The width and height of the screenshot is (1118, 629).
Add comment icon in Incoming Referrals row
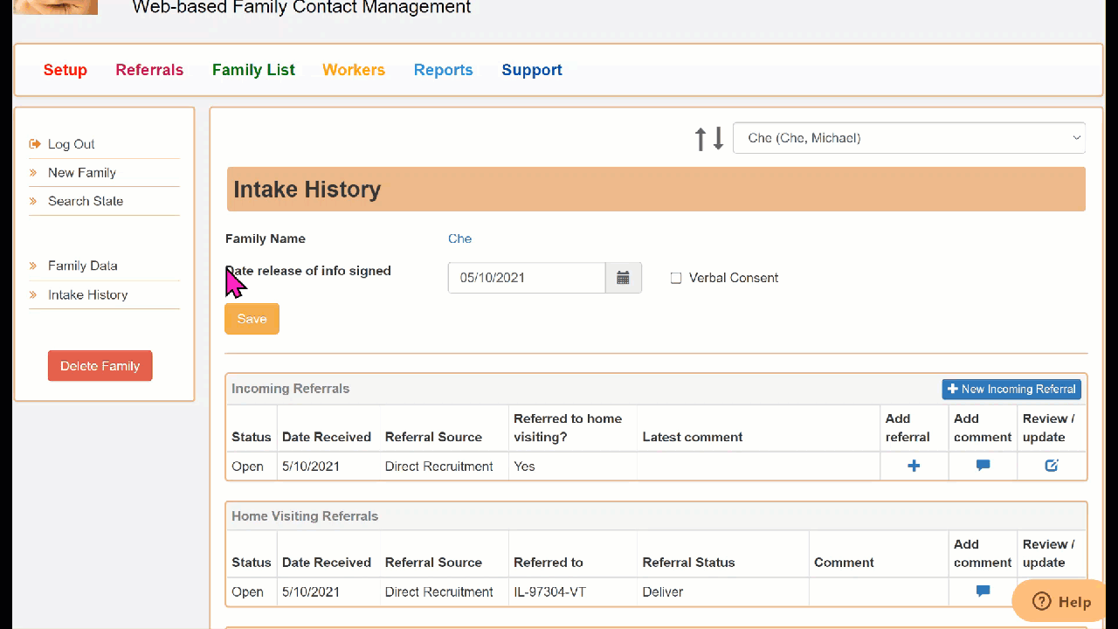[983, 466]
